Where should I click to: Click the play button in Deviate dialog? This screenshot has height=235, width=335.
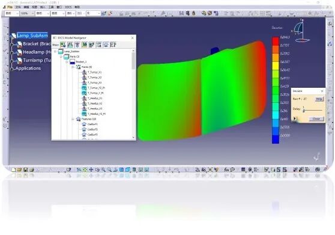295,118
